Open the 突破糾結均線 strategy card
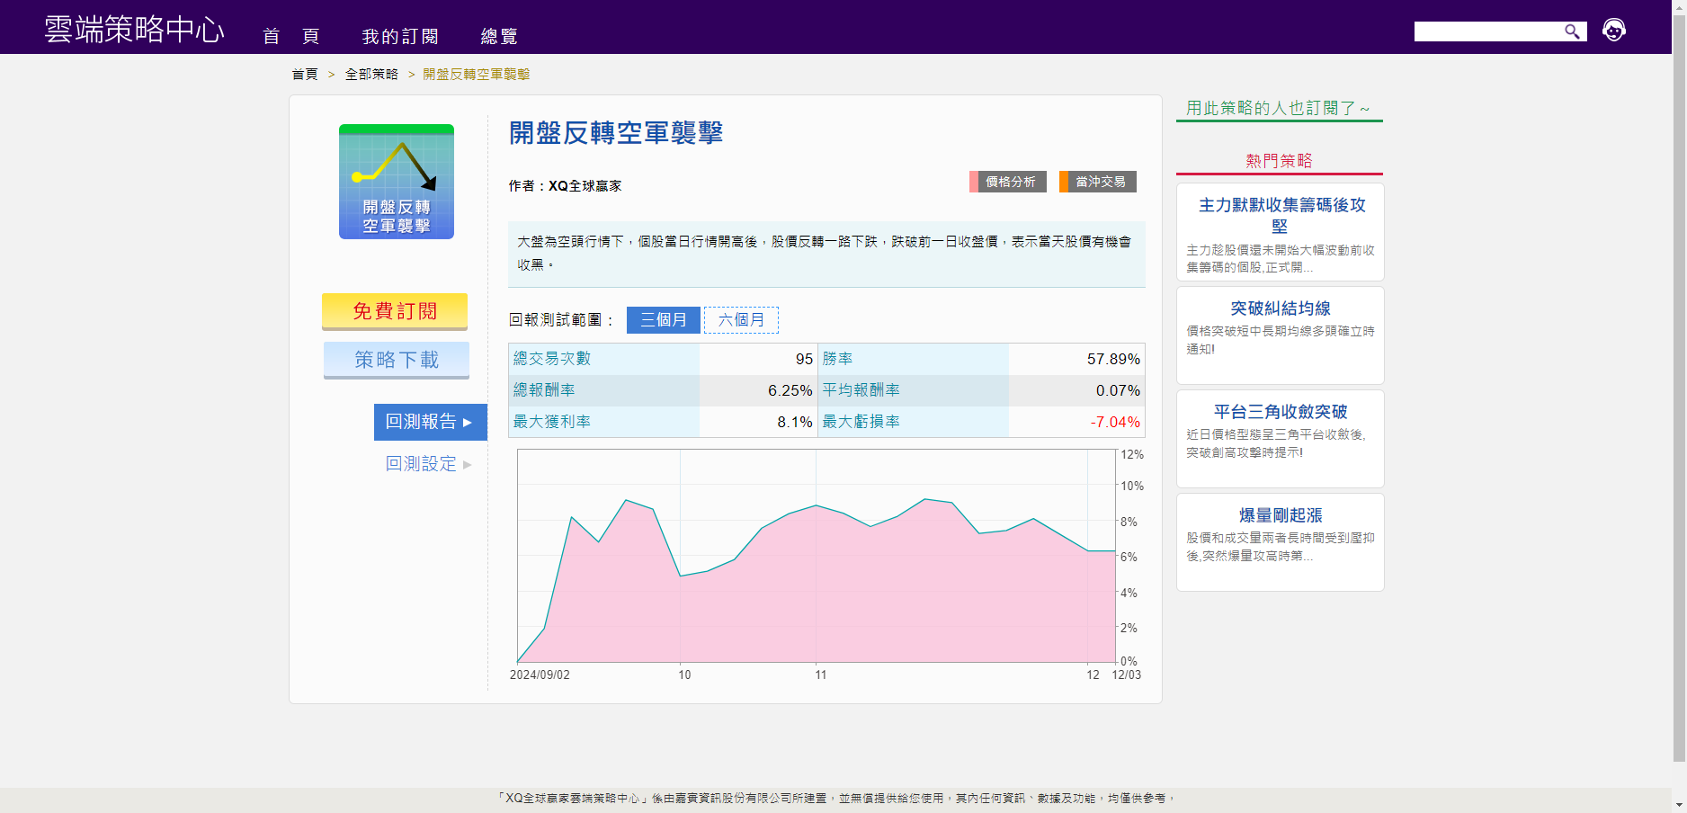The width and height of the screenshot is (1687, 813). tap(1280, 308)
